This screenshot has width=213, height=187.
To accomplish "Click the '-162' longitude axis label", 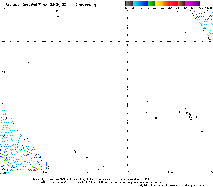I will coord(44,172).
